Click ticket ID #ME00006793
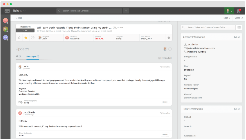This screenshot has height=140, width=246. 25,27
